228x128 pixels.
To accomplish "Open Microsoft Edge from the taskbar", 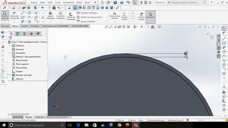I will point(78,125).
